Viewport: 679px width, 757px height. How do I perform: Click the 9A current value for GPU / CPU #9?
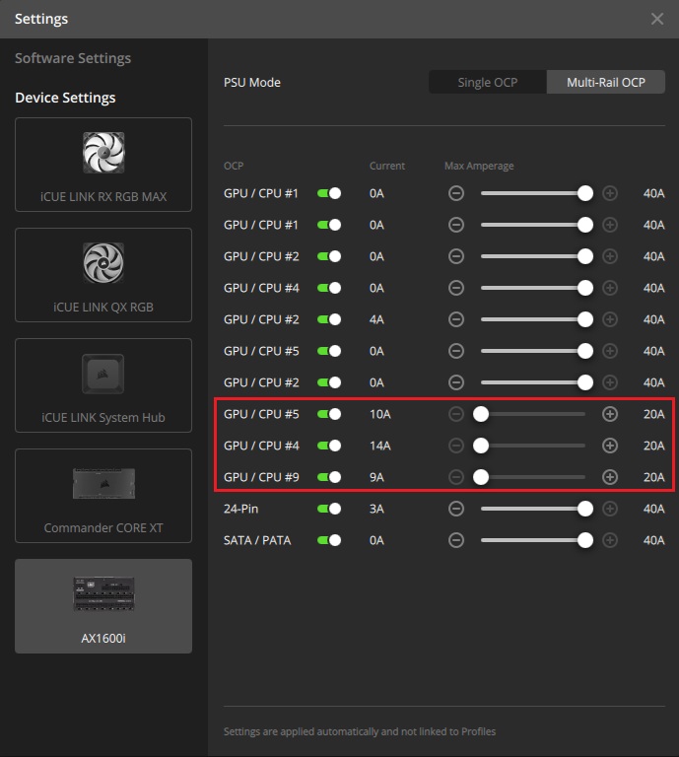click(376, 477)
